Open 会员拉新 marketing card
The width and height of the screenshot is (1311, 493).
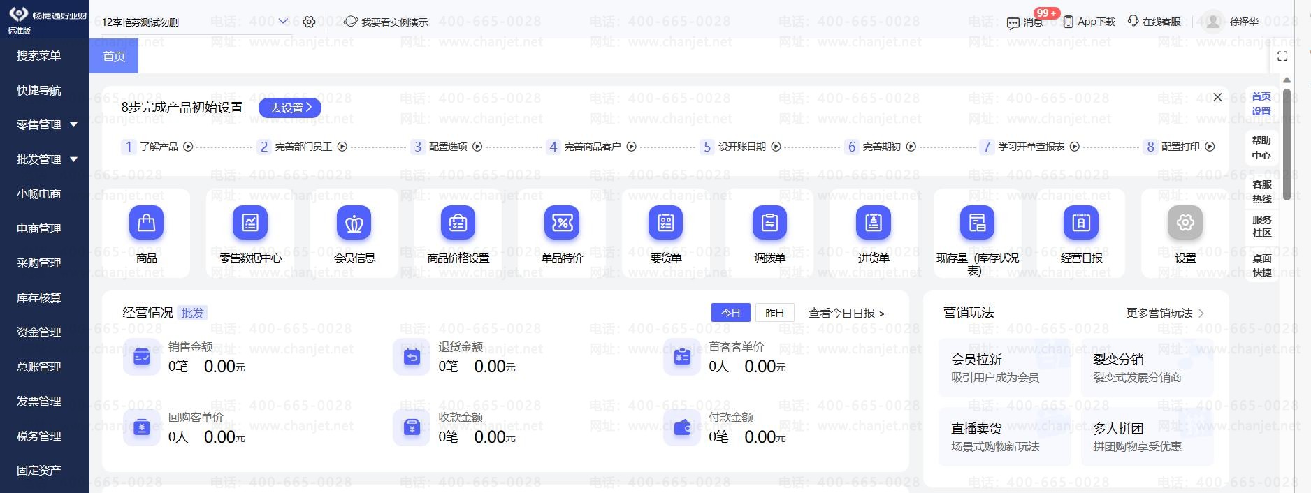(1004, 367)
